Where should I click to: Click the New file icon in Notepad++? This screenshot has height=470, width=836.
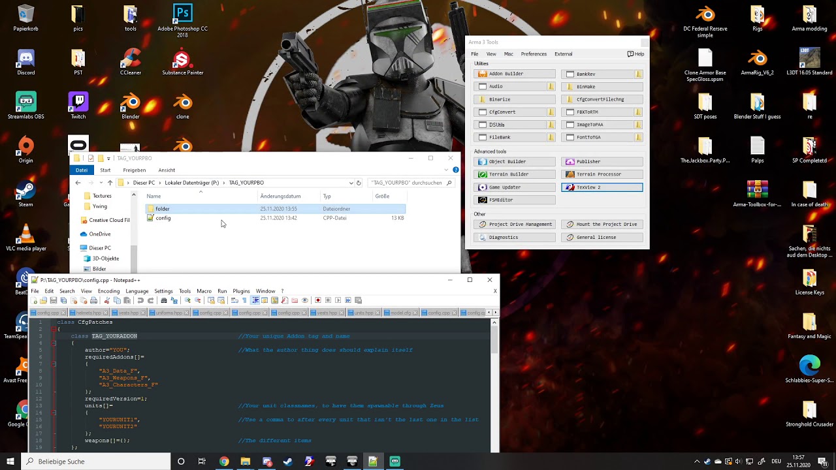click(x=34, y=300)
